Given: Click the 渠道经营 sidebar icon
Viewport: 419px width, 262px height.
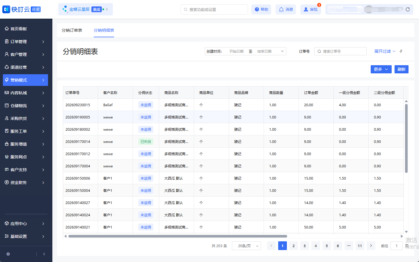Looking at the screenshot, I should pos(7,67).
